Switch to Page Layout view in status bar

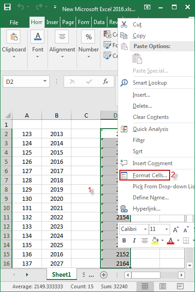tap(163, 286)
